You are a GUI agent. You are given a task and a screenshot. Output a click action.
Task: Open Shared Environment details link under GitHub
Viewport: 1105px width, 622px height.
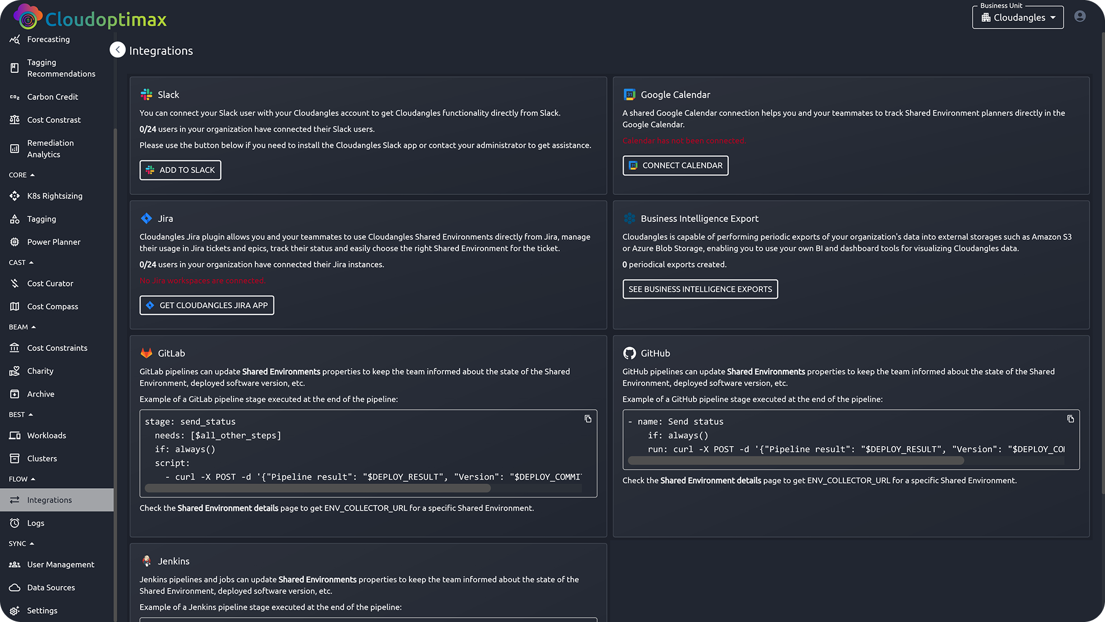pos(711,480)
